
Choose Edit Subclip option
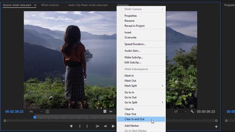click(x=141, y=62)
